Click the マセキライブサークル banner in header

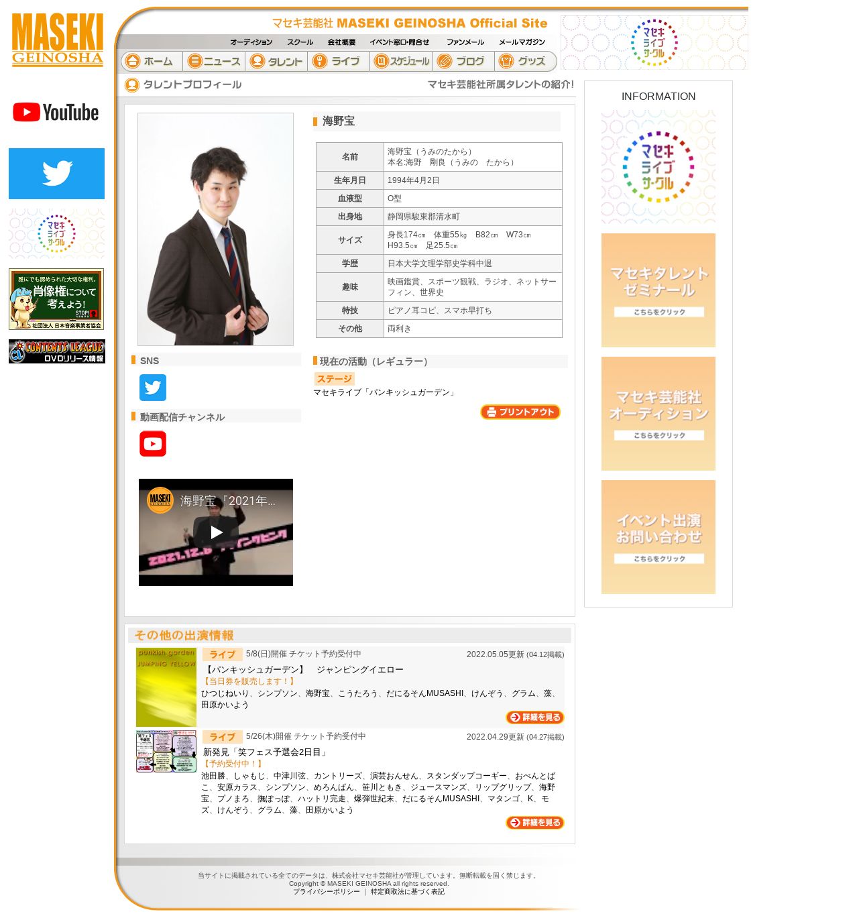(x=654, y=42)
